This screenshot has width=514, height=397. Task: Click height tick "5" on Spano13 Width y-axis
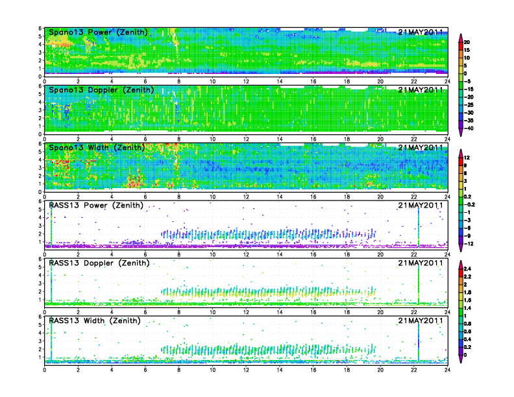click(40, 152)
